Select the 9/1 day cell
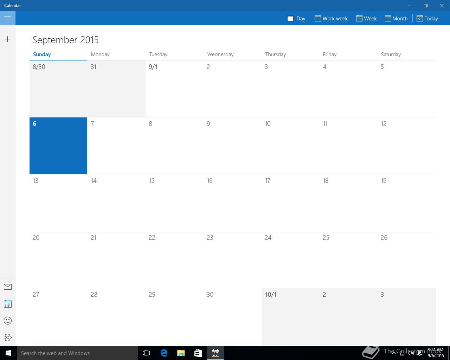 174,89
